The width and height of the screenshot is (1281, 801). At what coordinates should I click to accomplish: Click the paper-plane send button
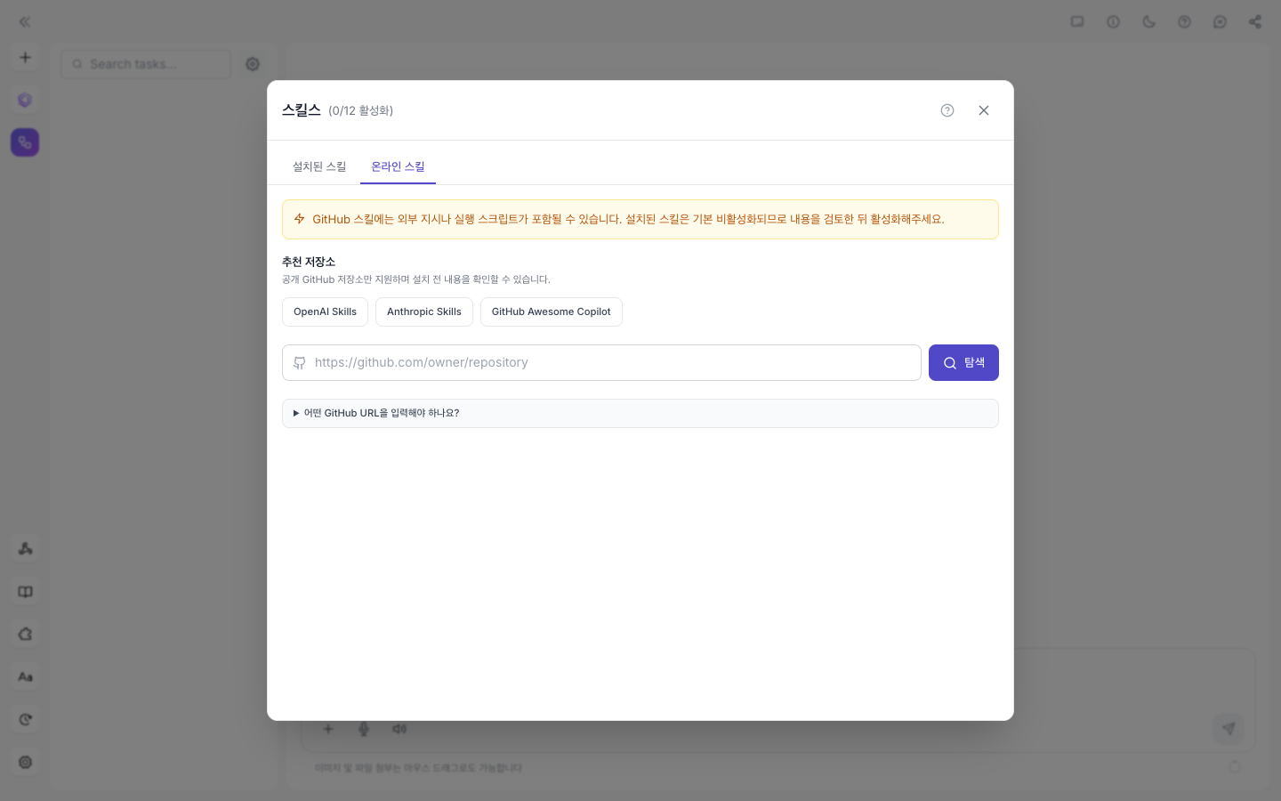pyautogui.click(x=1229, y=728)
